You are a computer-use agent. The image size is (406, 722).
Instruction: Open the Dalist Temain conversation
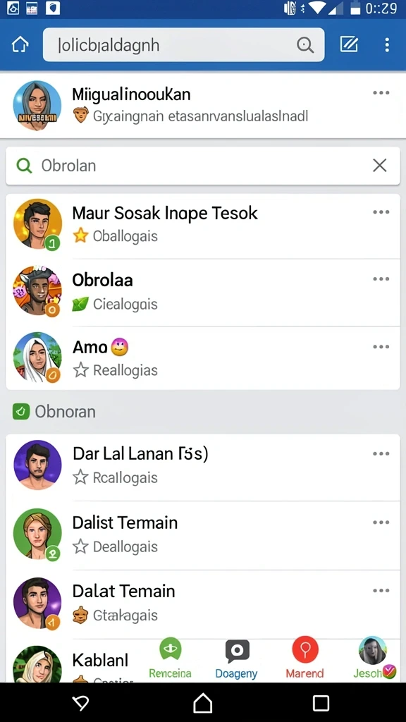click(x=202, y=536)
